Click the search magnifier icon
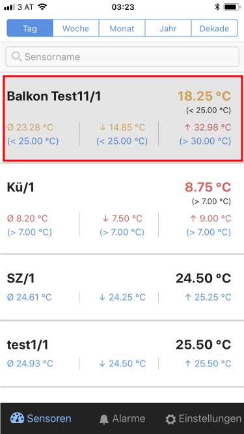 17,57
